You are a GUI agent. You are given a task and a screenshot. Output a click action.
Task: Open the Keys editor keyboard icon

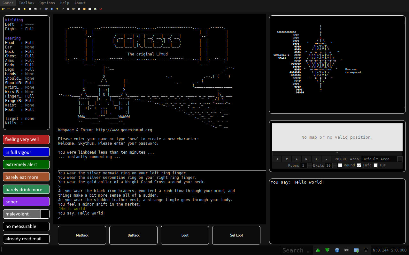[x=35, y=9]
